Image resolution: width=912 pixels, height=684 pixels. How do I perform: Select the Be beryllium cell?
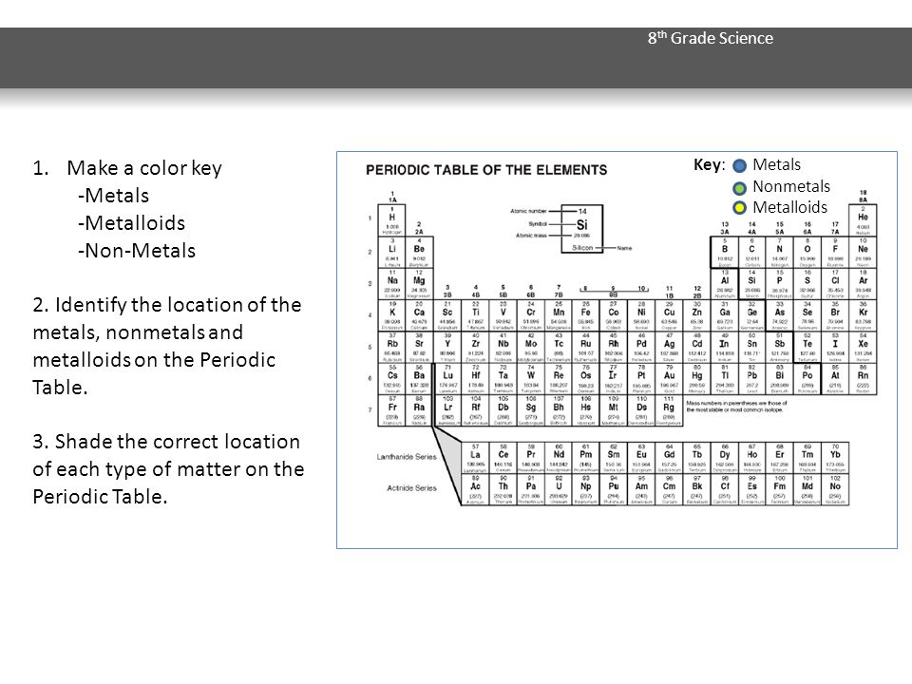(419, 252)
